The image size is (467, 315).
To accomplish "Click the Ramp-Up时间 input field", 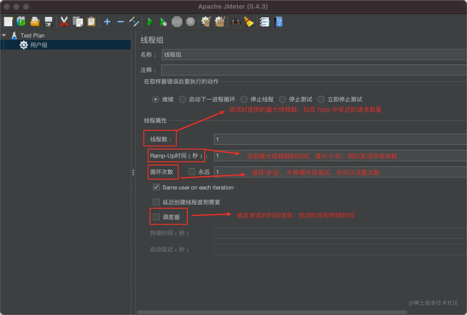I will [340, 156].
